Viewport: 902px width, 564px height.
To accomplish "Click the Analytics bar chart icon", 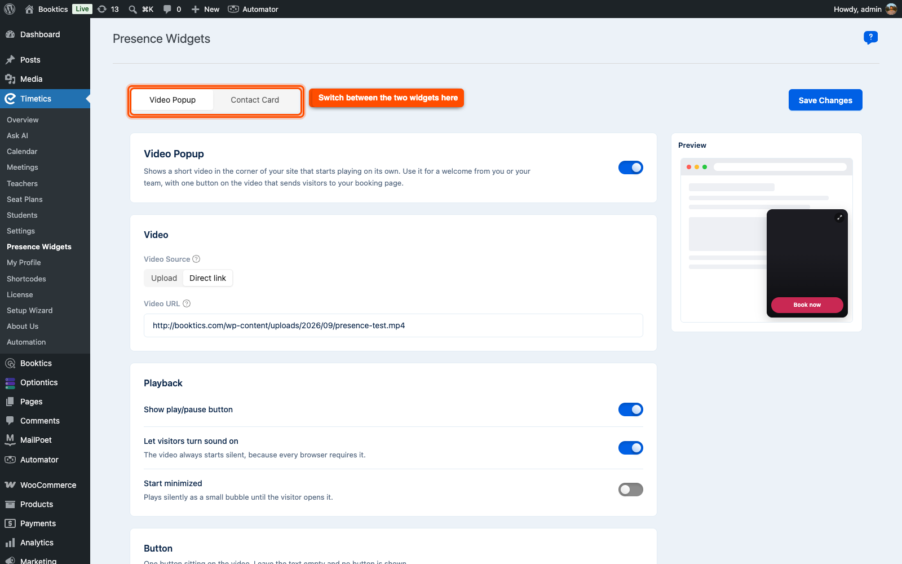I will point(10,543).
